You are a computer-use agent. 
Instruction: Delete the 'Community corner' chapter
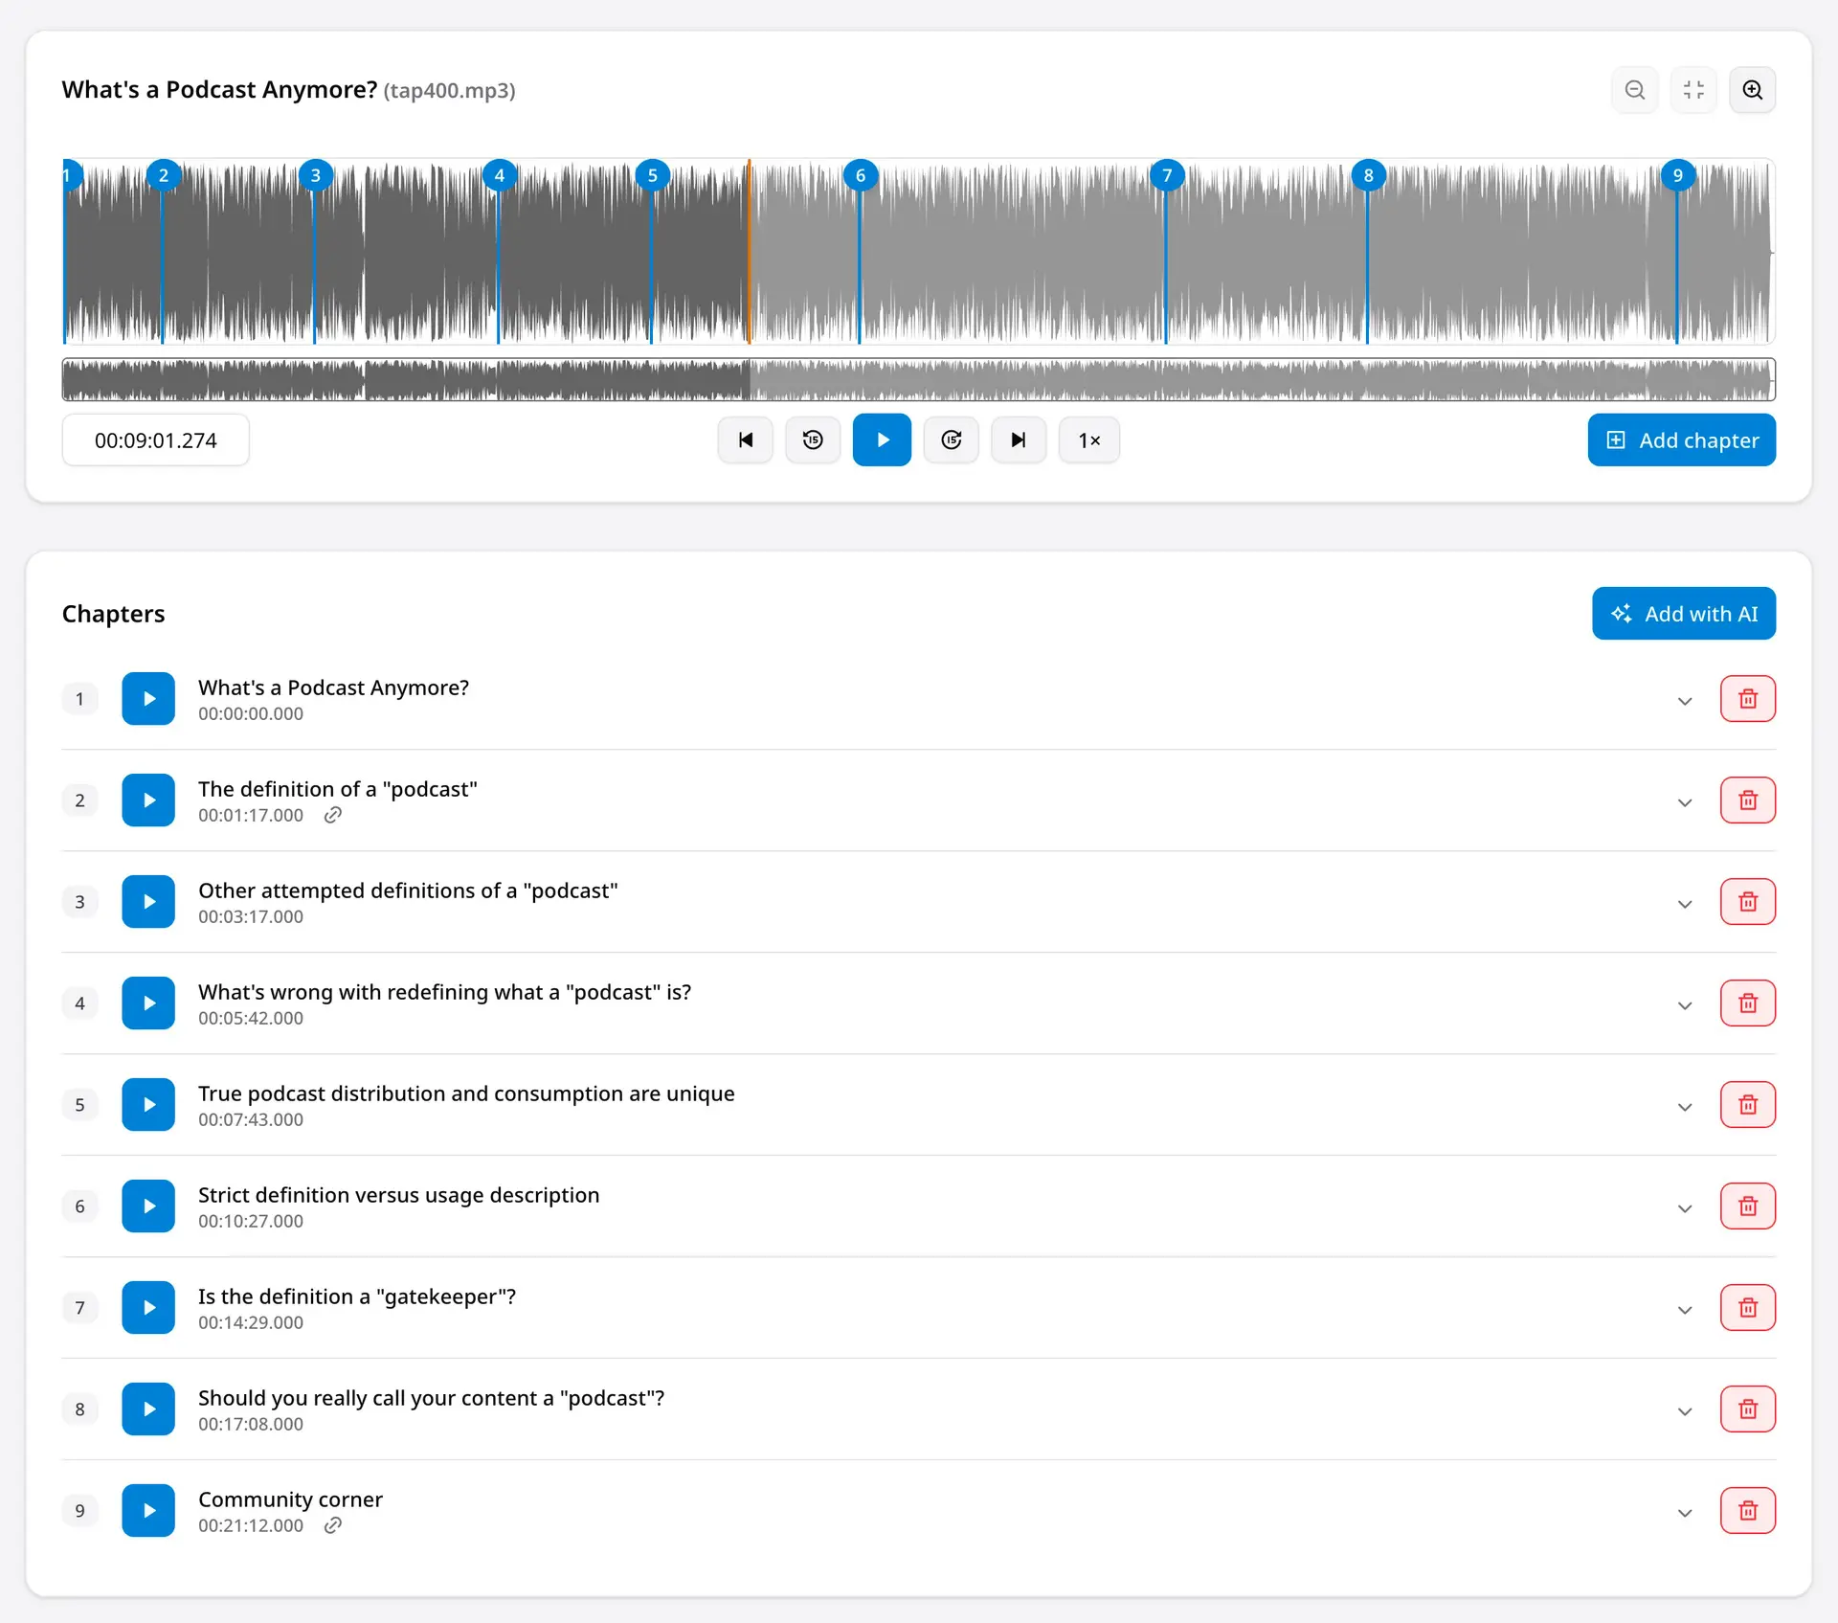pos(1748,1511)
